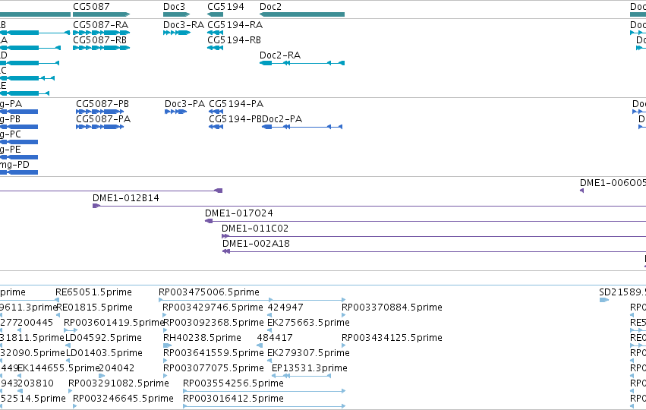The height and width of the screenshot is (410, 646).
Task: Click the DME1-017O24 clone line
Action: click(x=425, y=221)
